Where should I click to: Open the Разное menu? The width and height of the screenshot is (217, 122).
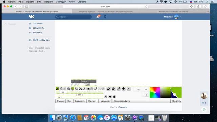(x=60, y=101)
